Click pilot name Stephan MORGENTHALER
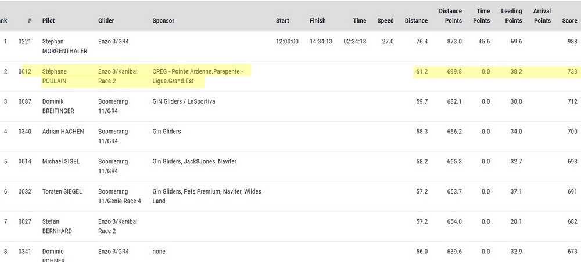The image size is (581, 262). 64,46
